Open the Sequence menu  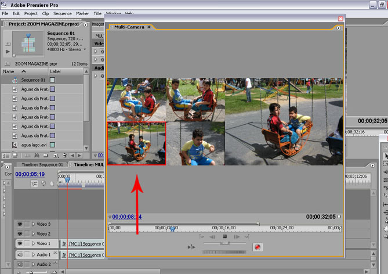(62, 13)
